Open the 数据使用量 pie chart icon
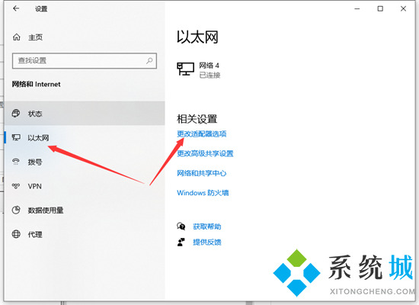The image size is (419, 305). pos(16,210)
